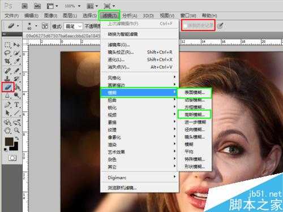The width and height of the screenshot is (283, 212).
Task: Toggle the Erase to History checkbox
Action: coord(186,25)
